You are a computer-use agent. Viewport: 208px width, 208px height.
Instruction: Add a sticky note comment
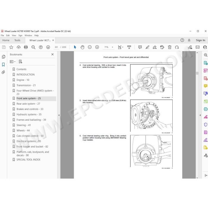[x=140, y=47]
